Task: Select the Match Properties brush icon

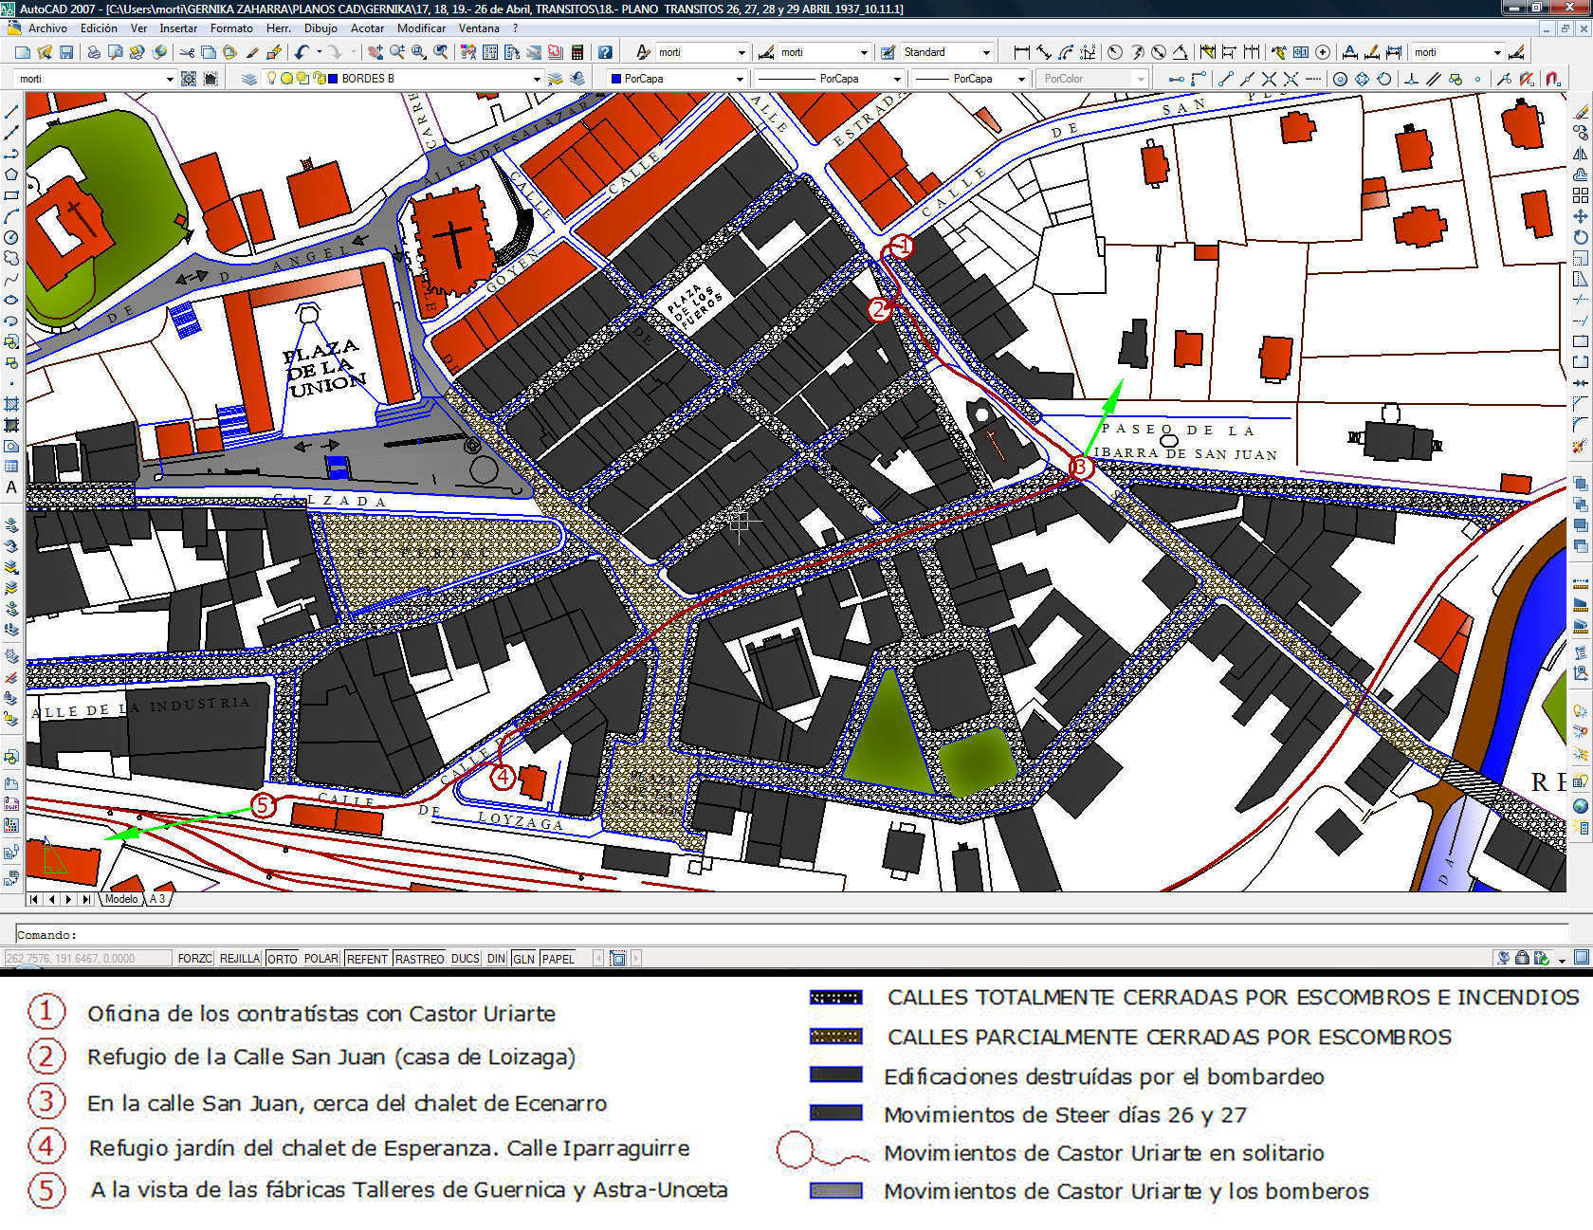Action: point(252,52)
